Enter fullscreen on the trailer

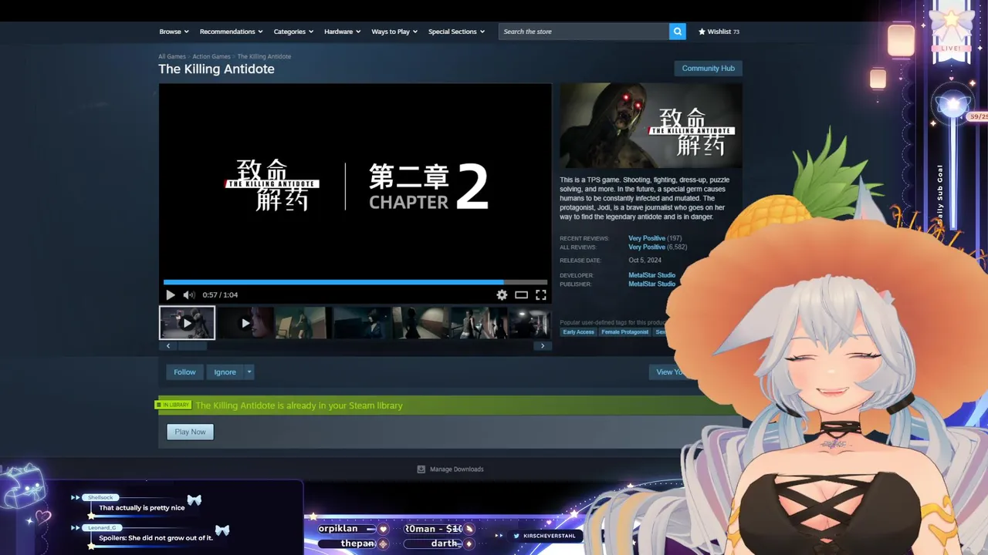(x=541, y=294)
